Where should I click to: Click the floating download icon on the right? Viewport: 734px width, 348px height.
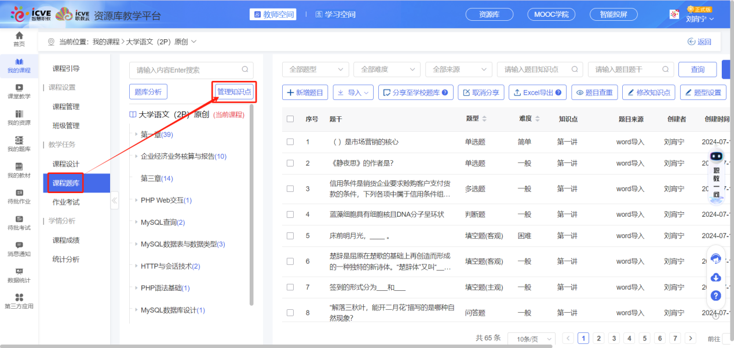tap(716, 277)
